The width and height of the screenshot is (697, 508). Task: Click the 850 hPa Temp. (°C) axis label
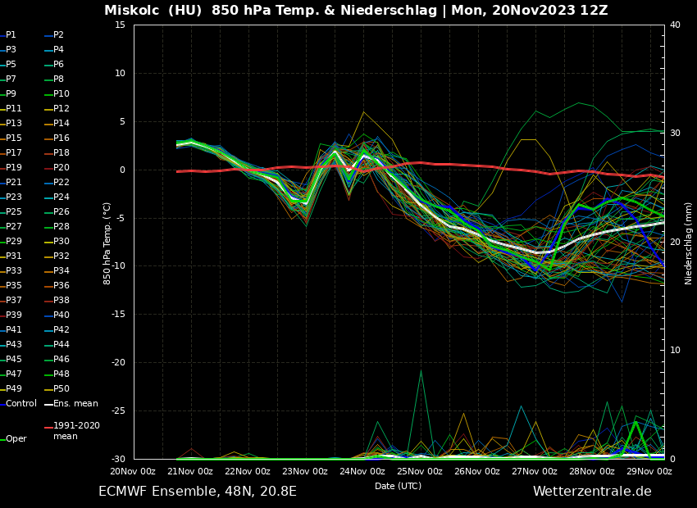tap(107, 243)
